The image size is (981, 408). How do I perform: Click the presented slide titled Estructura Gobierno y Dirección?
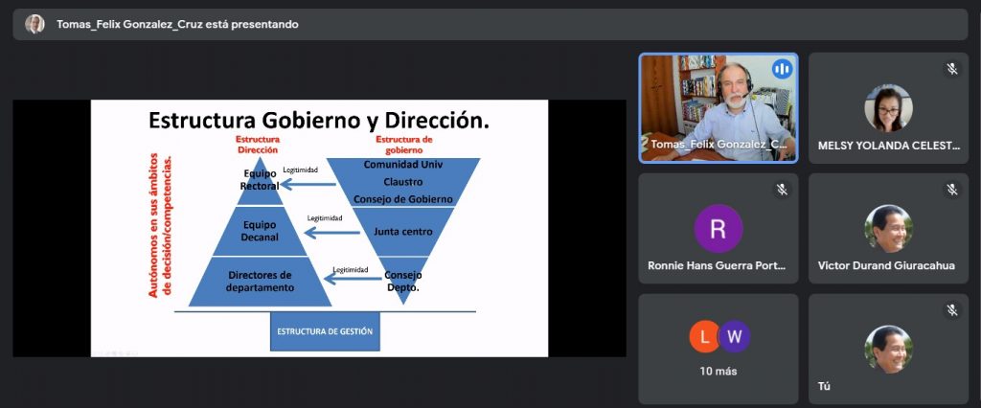coord(319,228)
